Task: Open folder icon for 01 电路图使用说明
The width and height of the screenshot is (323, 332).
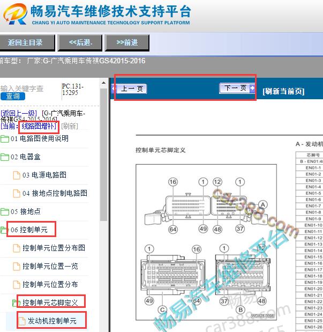Action: [x=4, y=139]
